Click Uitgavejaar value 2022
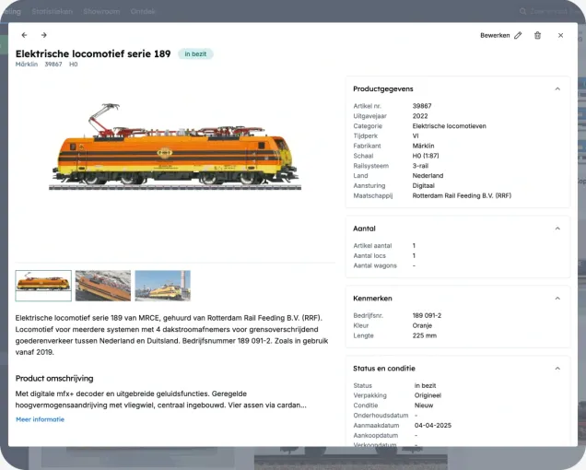 tap(420, 116)
